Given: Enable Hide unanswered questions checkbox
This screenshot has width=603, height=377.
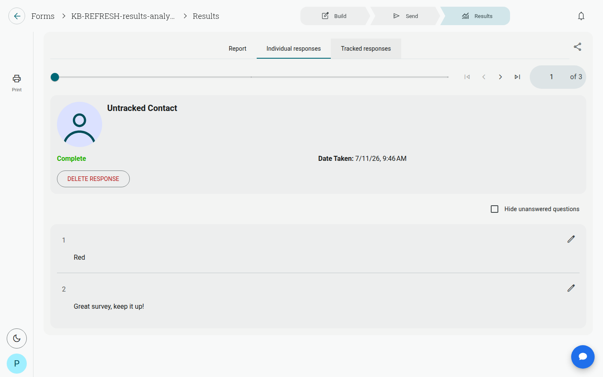Looking at the screenshot, I should pyautogui.click(x=495, y=209).
